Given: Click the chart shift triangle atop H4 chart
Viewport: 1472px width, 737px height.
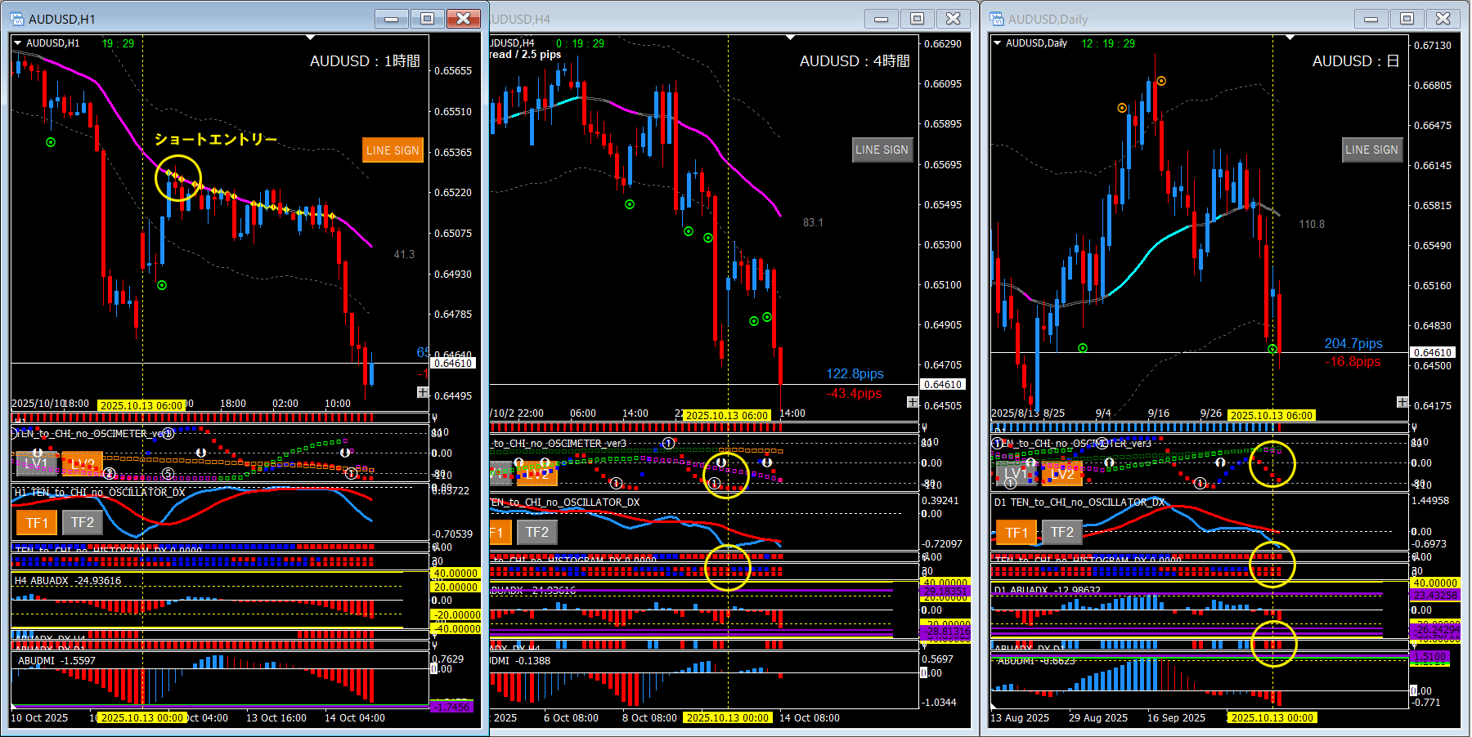Looking at the screenshot, I should [x=790, y=38].
